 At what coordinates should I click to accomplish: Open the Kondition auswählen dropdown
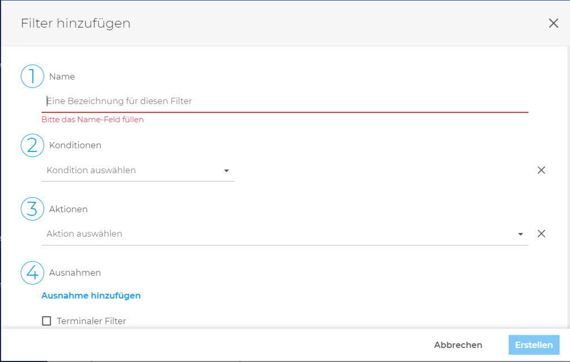point(134,170)
